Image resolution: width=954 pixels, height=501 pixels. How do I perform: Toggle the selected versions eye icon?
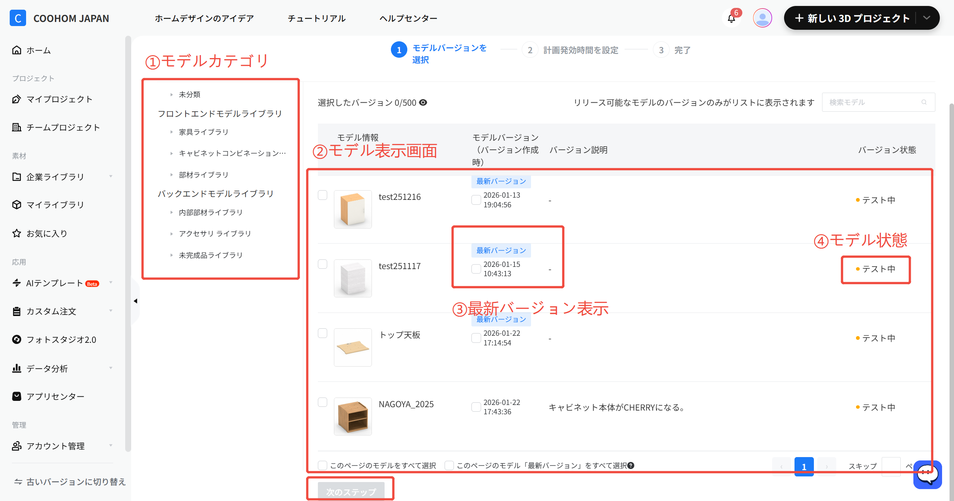click(423, 102)
